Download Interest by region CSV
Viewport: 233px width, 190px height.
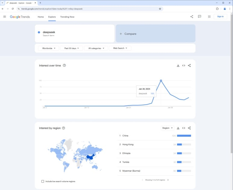point(178,128)
